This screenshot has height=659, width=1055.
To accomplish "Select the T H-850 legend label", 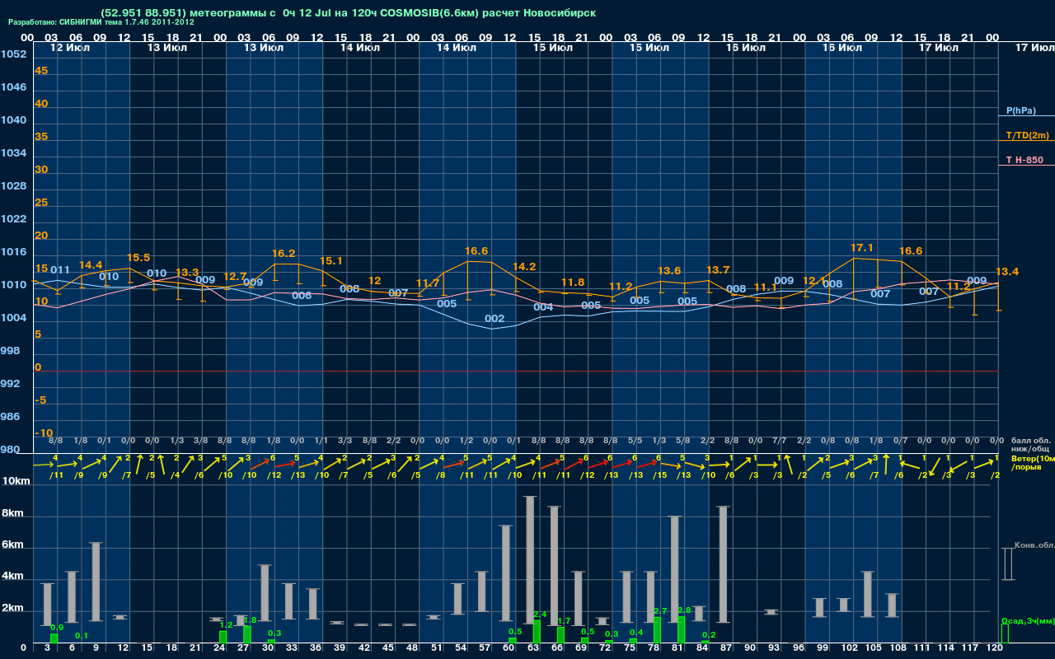I will coord(1024,160).
